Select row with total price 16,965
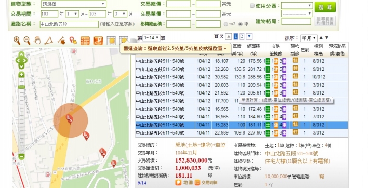 [242, 117]
